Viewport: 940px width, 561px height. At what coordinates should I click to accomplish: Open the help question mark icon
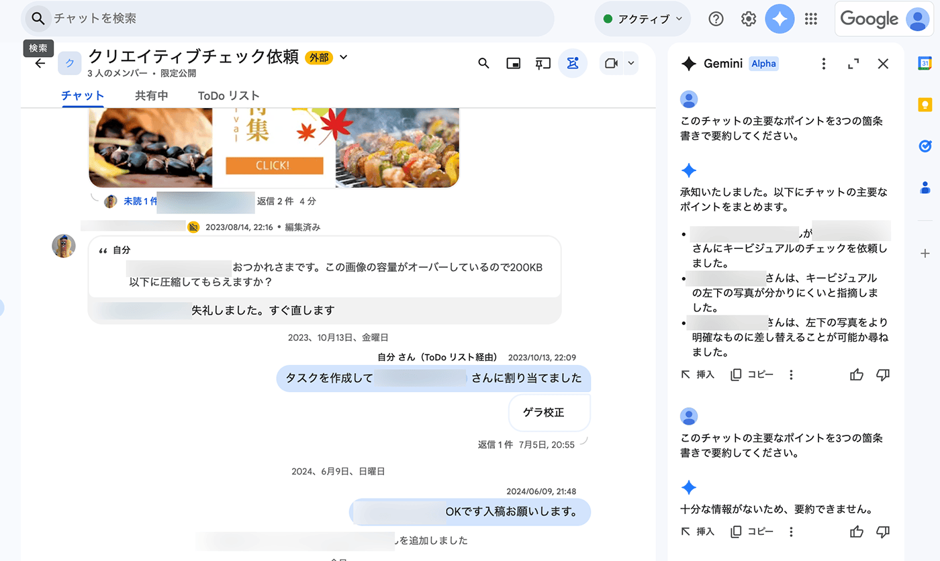click(x=716, y=19)
